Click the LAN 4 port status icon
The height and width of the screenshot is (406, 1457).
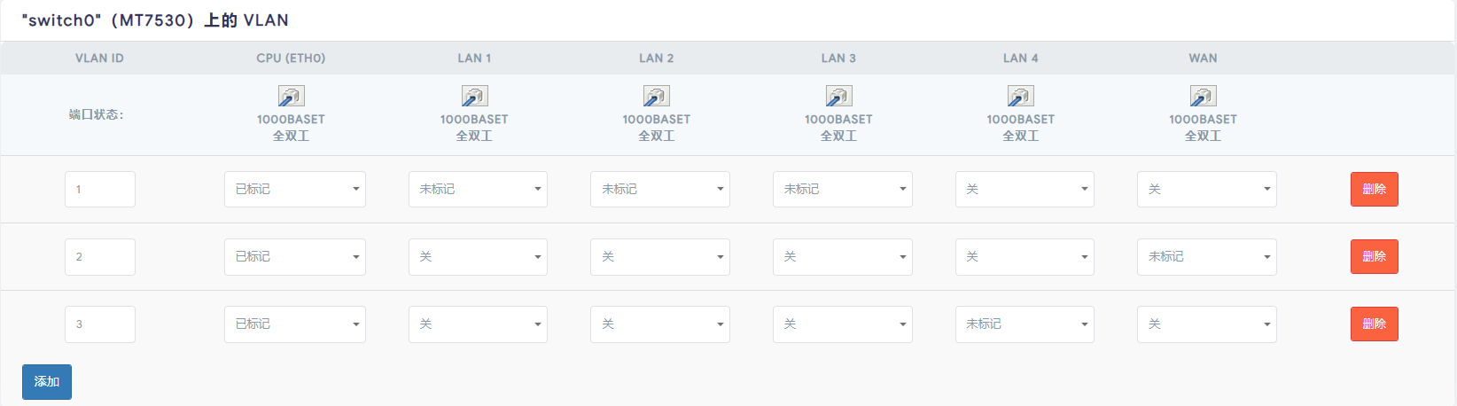1021,96
